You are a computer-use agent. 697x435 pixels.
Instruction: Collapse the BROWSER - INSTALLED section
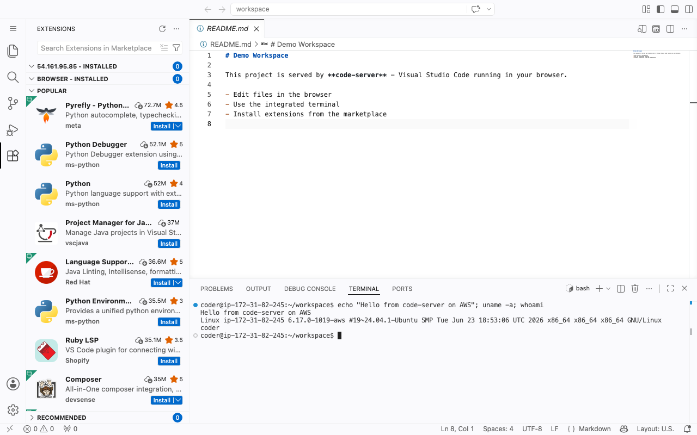[108, 79]
